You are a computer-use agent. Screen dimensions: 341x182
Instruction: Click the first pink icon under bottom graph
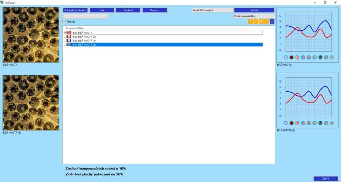pos(286,123)
